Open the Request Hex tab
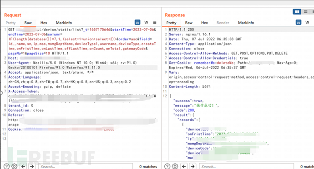Viewport: 314px width, 169px height. point(44,23)
